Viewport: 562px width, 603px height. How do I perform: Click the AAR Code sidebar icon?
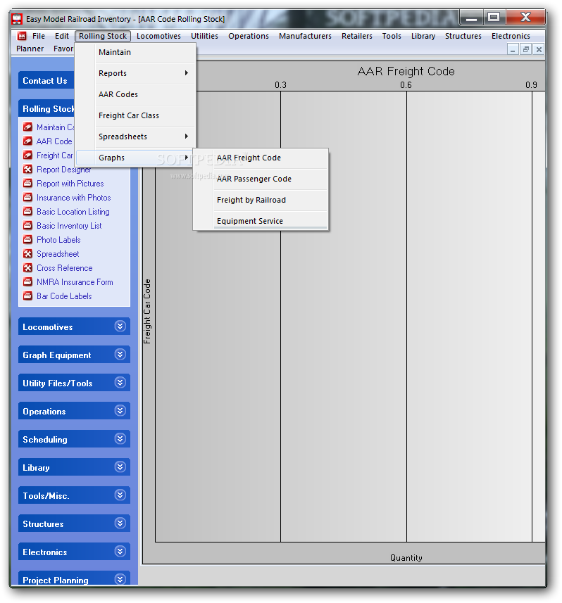point(27,141)
